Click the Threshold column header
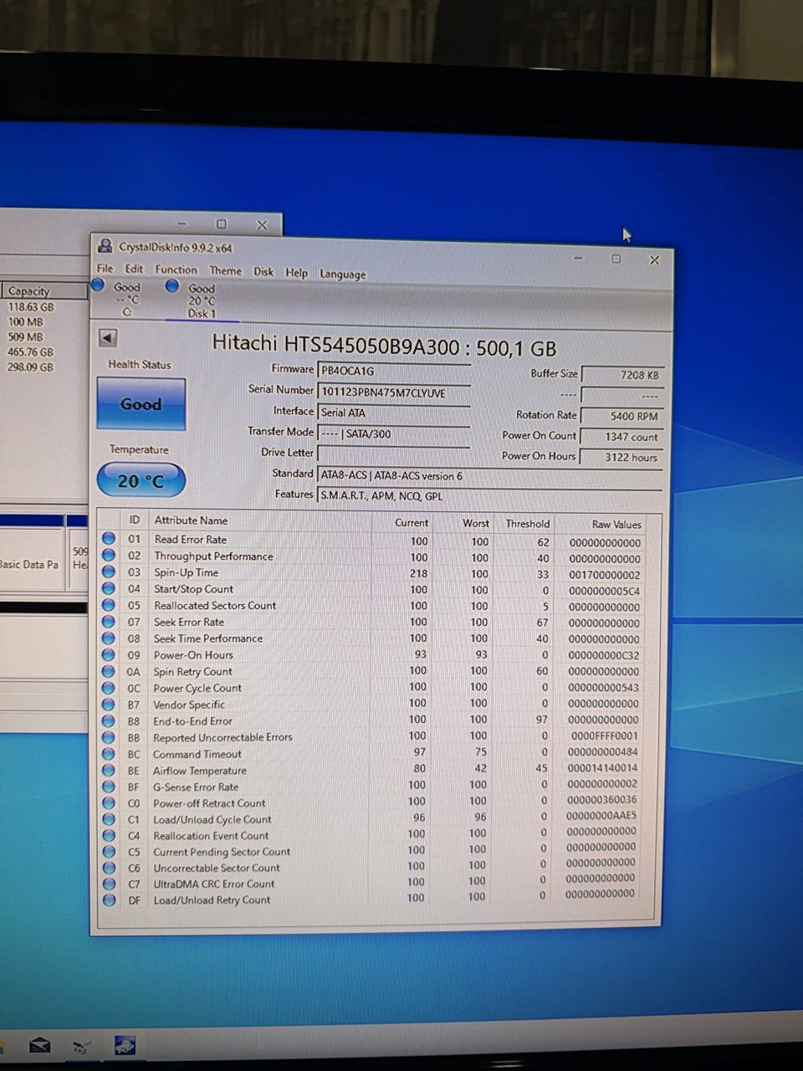Viewport: 803px width, 1071px height. 527,524
